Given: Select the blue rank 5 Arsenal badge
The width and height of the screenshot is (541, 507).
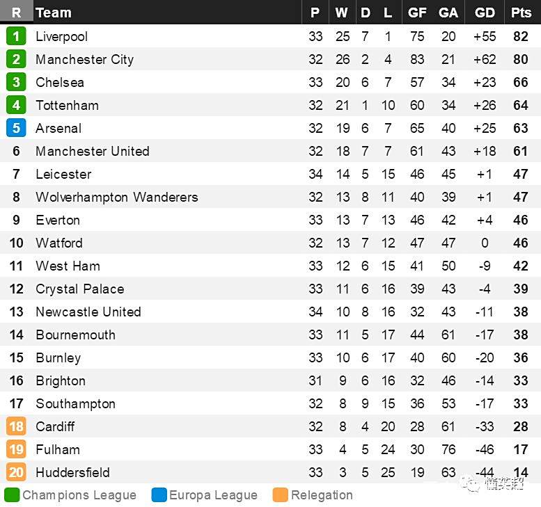Looking at the screenshot, I should pyautogui.click(x=16, y=128).
